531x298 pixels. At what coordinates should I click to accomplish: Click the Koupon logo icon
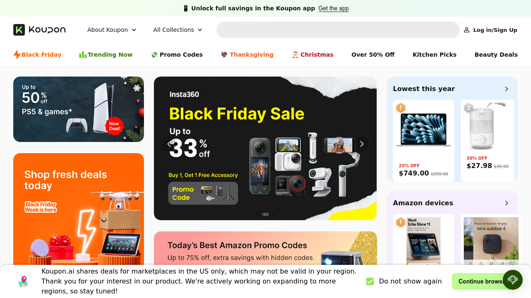tap(19, 30)
